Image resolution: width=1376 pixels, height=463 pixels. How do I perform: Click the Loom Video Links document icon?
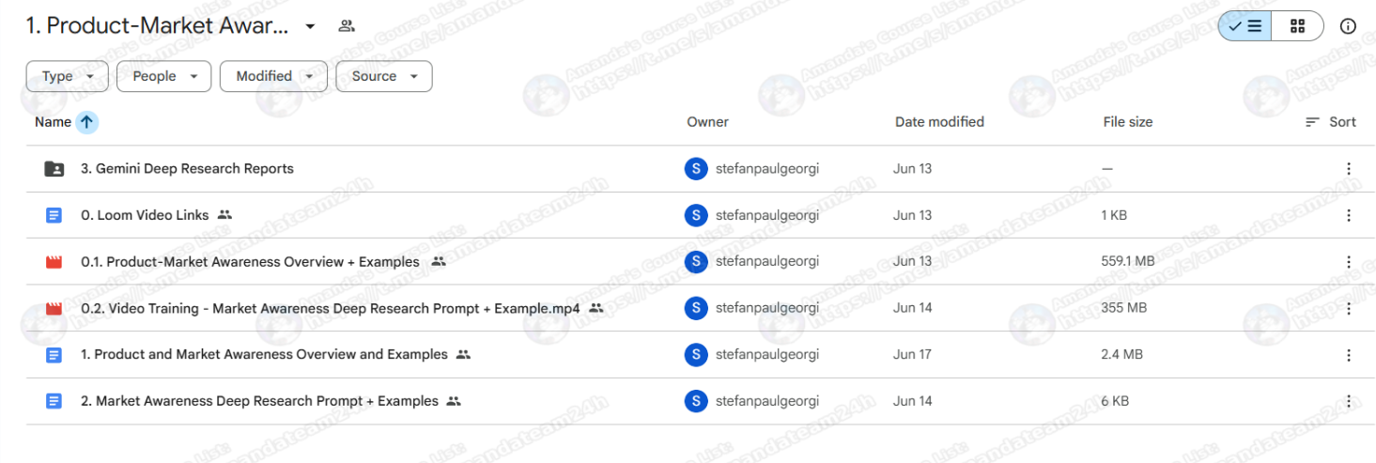click(x=54, y=215)
